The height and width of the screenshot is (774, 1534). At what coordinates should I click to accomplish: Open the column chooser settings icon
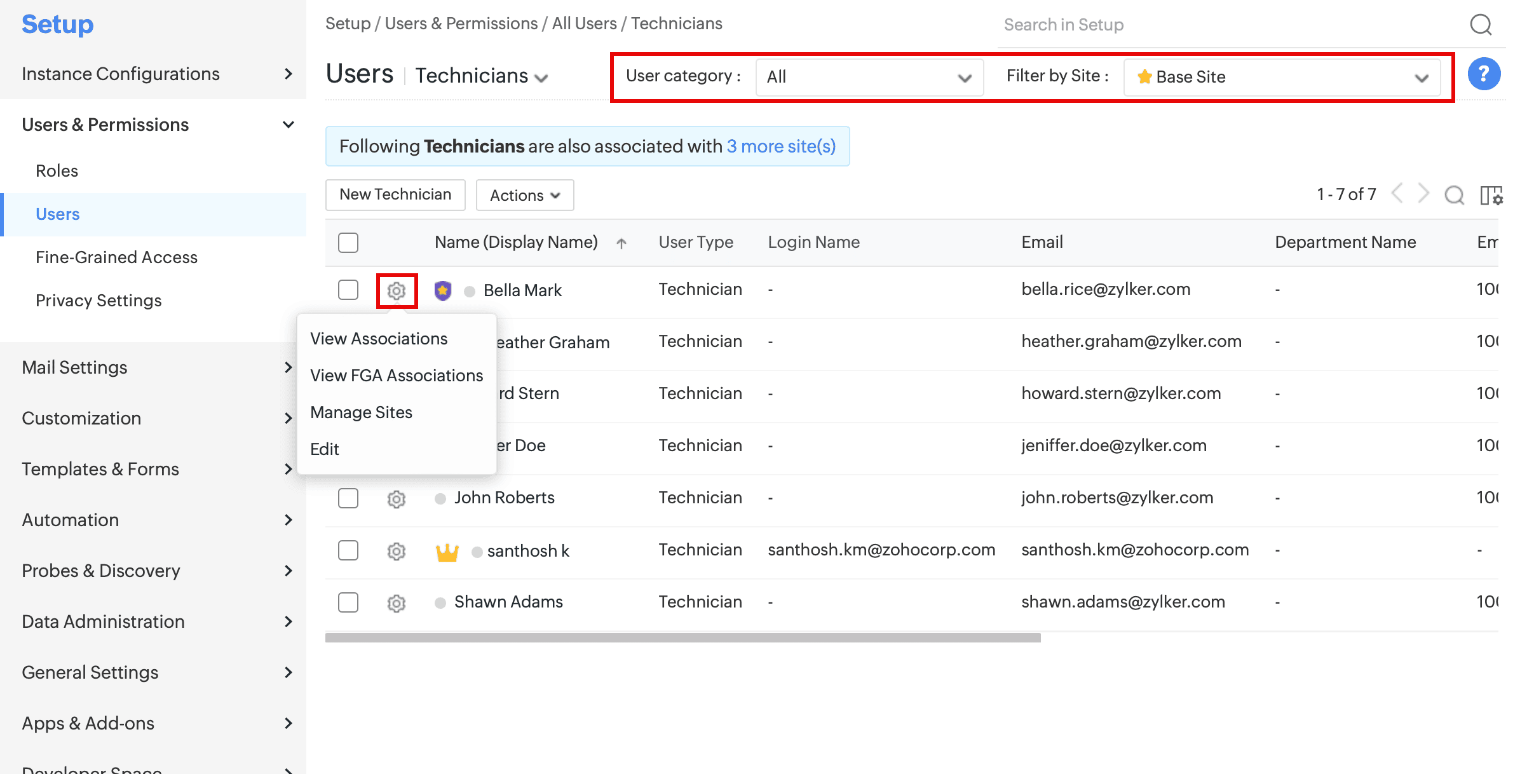click(1491, 195)
